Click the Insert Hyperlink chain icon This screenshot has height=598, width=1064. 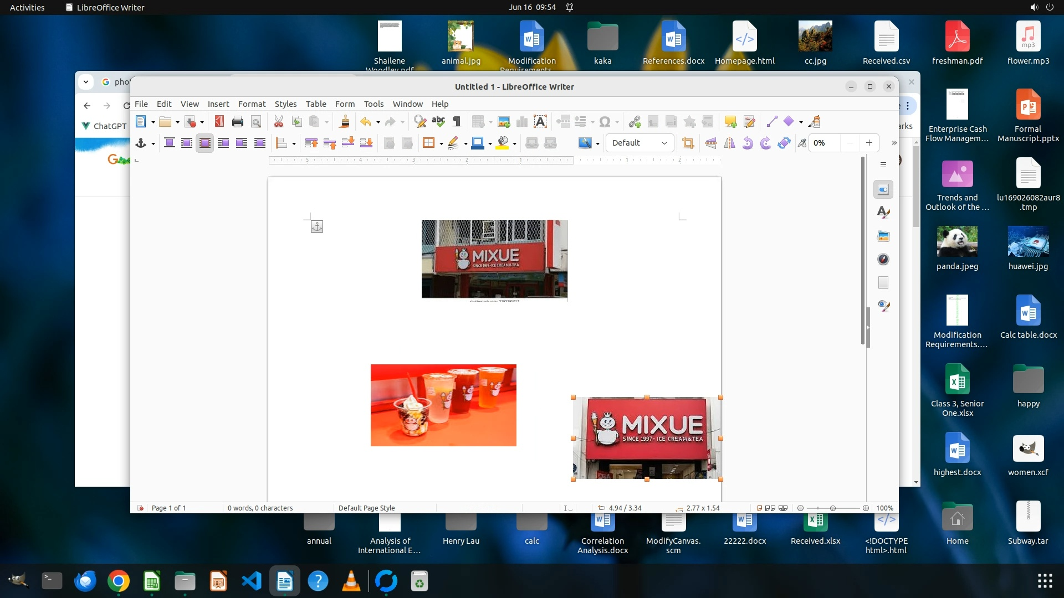(635, 122)
